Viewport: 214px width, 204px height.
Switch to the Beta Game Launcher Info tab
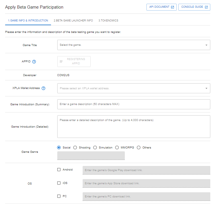[73, 21]
